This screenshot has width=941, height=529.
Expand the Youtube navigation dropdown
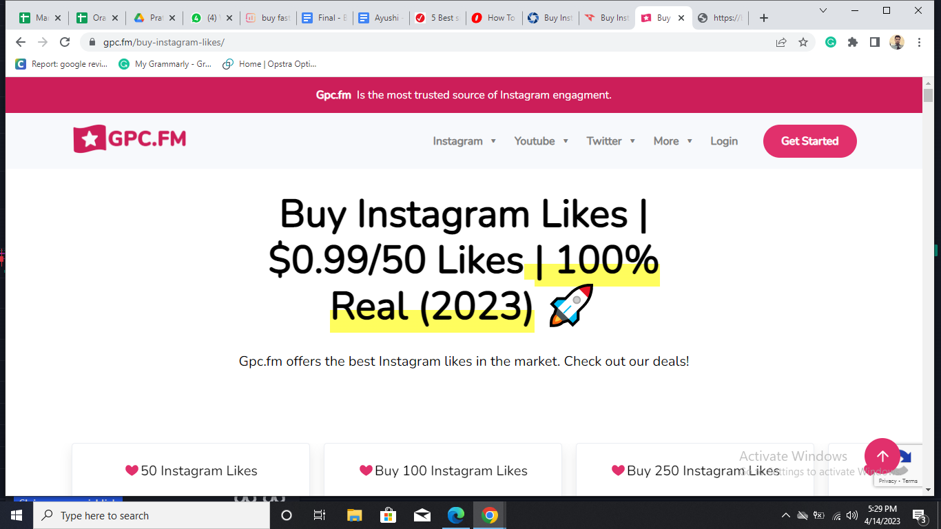[x=541, y=141]
